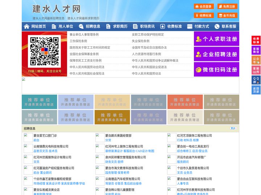Open the 金币充值 button
261x195 pixels.
pos(227,16)
